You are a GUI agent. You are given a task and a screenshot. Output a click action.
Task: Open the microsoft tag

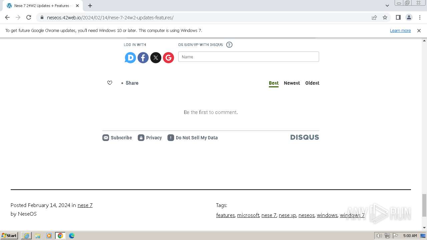pos(248,215)
